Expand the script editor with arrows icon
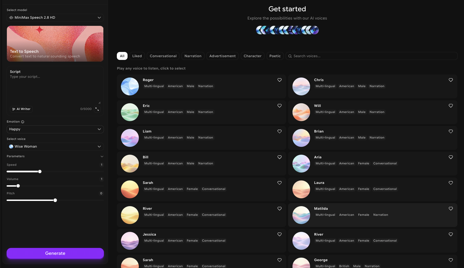Image resolution: width=464 pixels, height=268 pixels. tap(97, 109)
